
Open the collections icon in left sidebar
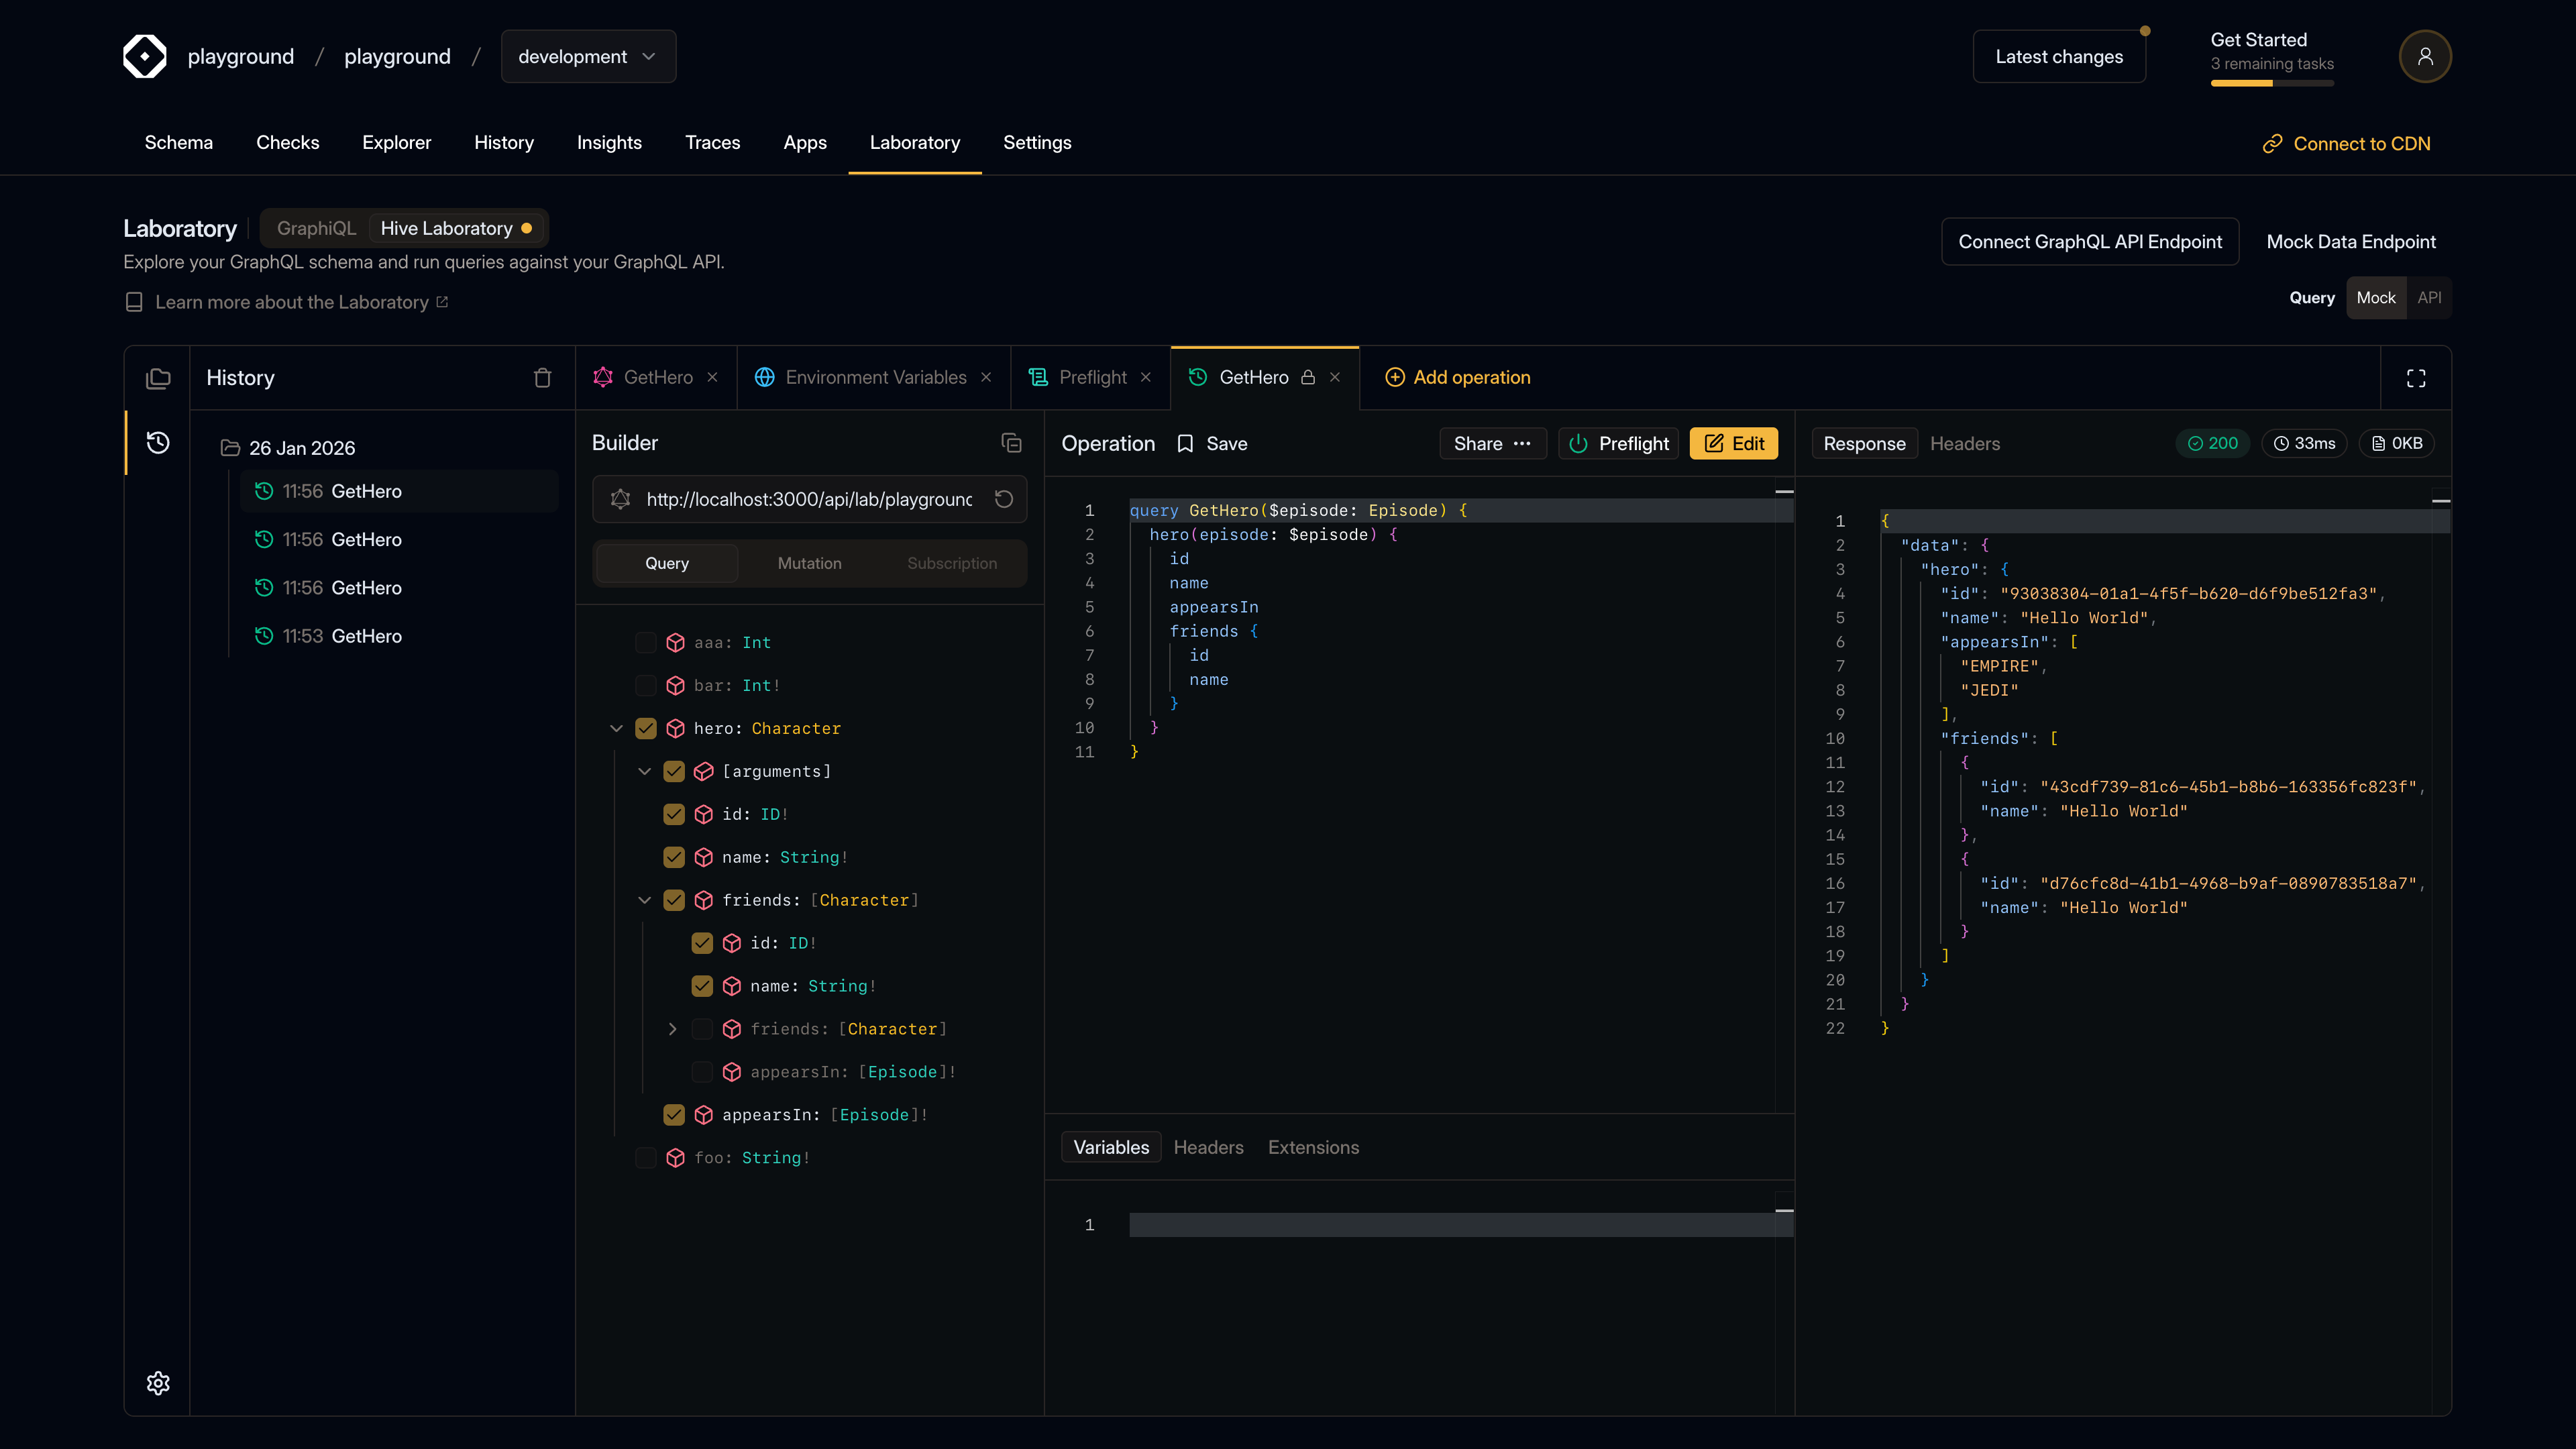(x=158, y=378)
